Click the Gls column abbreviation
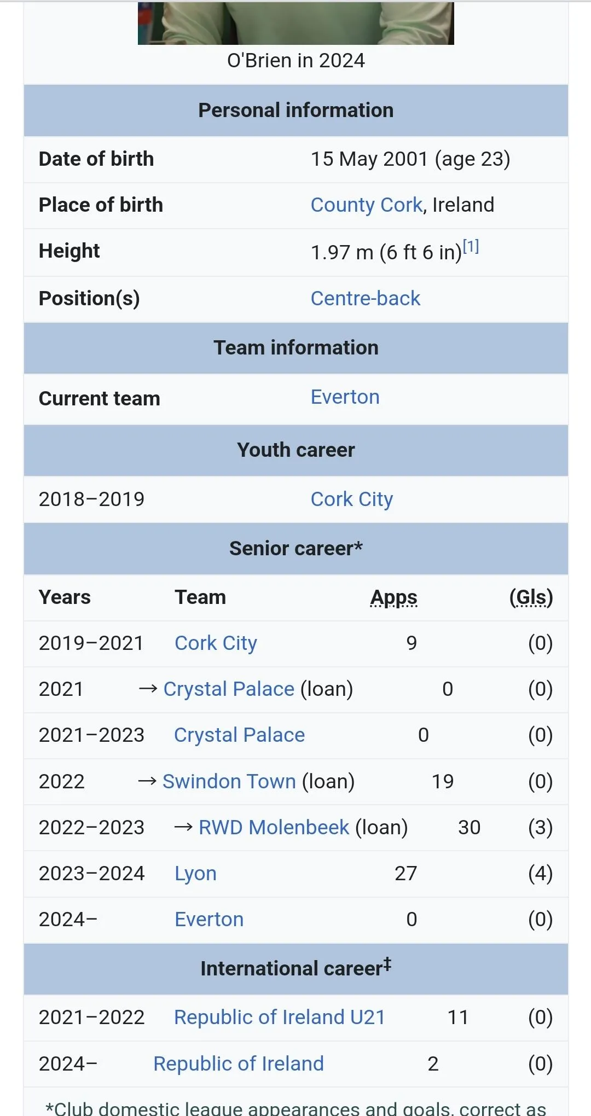 coord(531,597)
